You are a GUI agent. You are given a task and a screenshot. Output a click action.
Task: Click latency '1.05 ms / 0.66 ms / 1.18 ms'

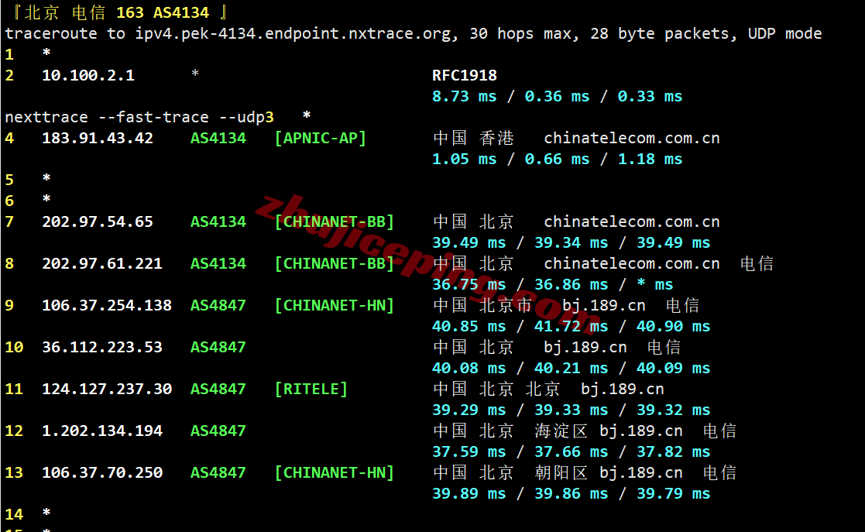(557, 160)
